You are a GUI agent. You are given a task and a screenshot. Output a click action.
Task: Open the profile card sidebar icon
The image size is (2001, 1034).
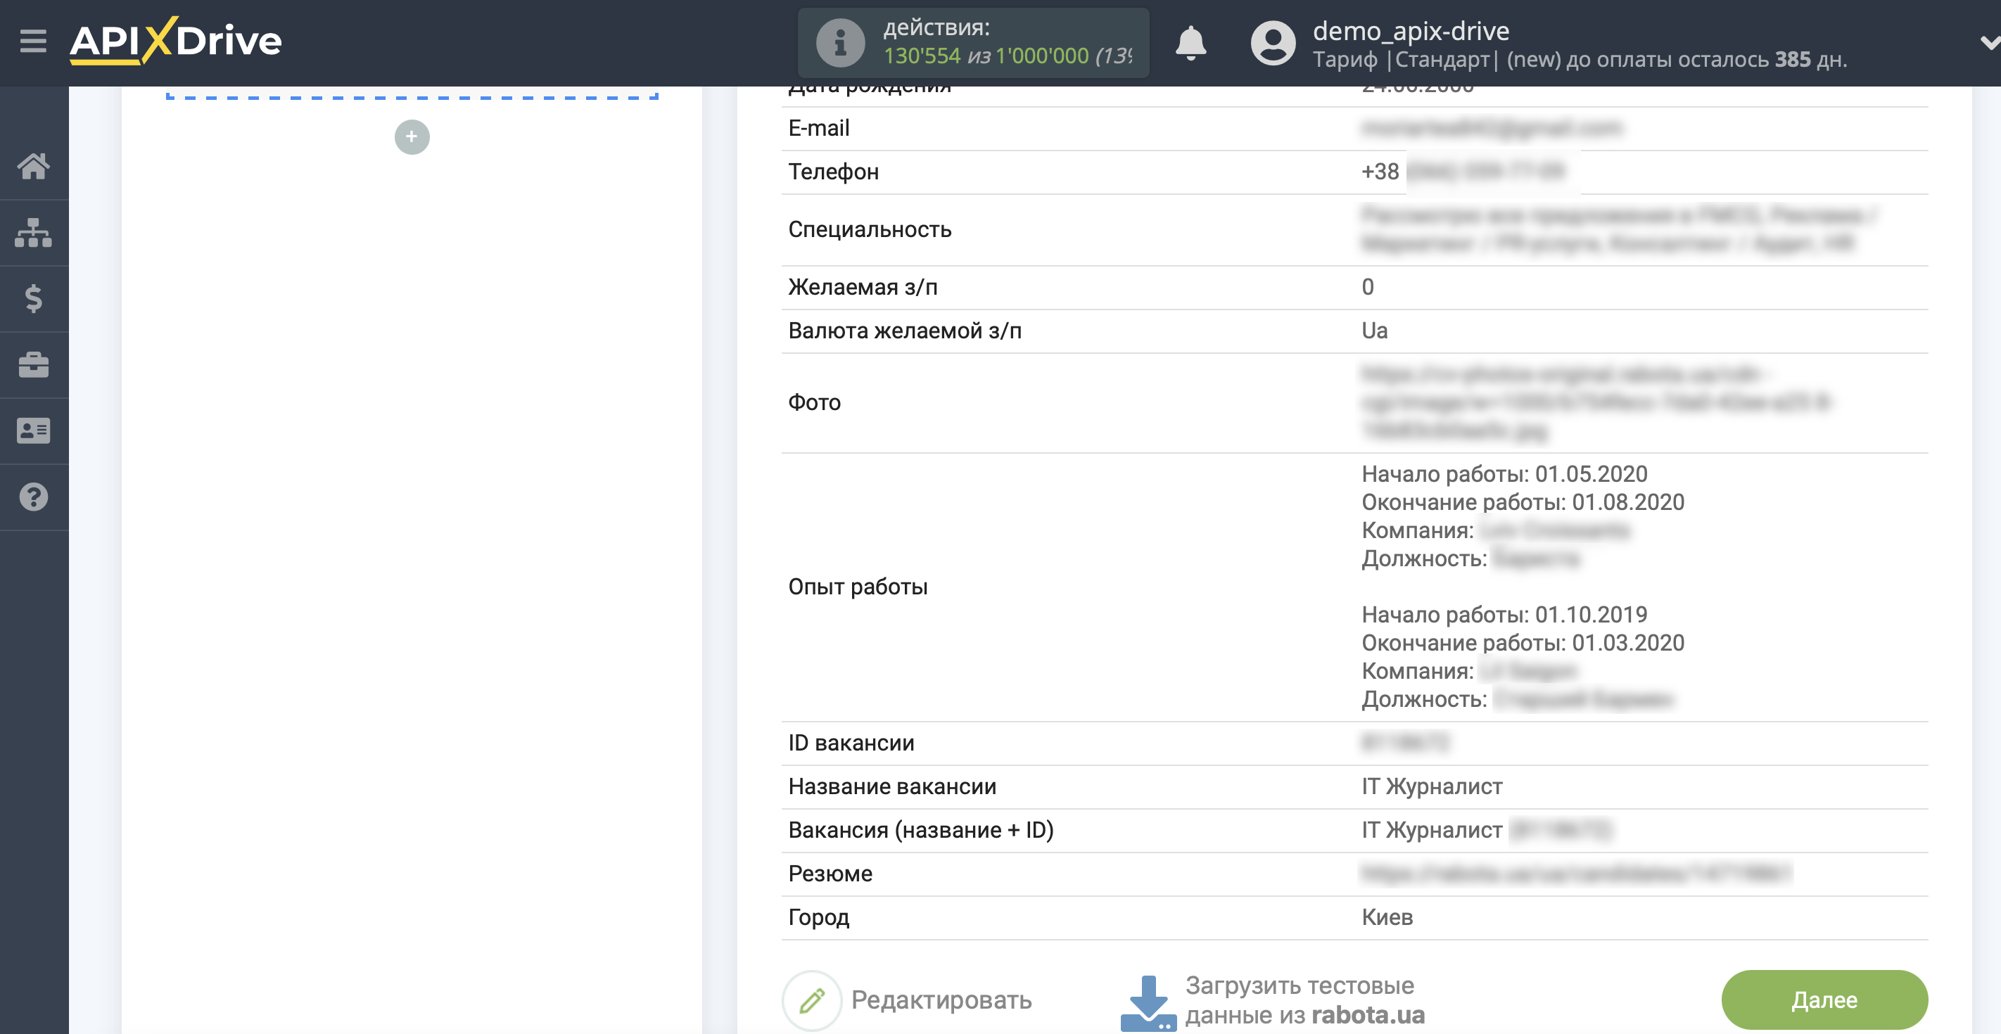tap(33, 430)
